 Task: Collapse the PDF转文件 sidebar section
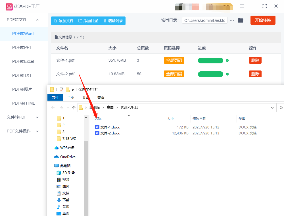(x=37, y=20)
